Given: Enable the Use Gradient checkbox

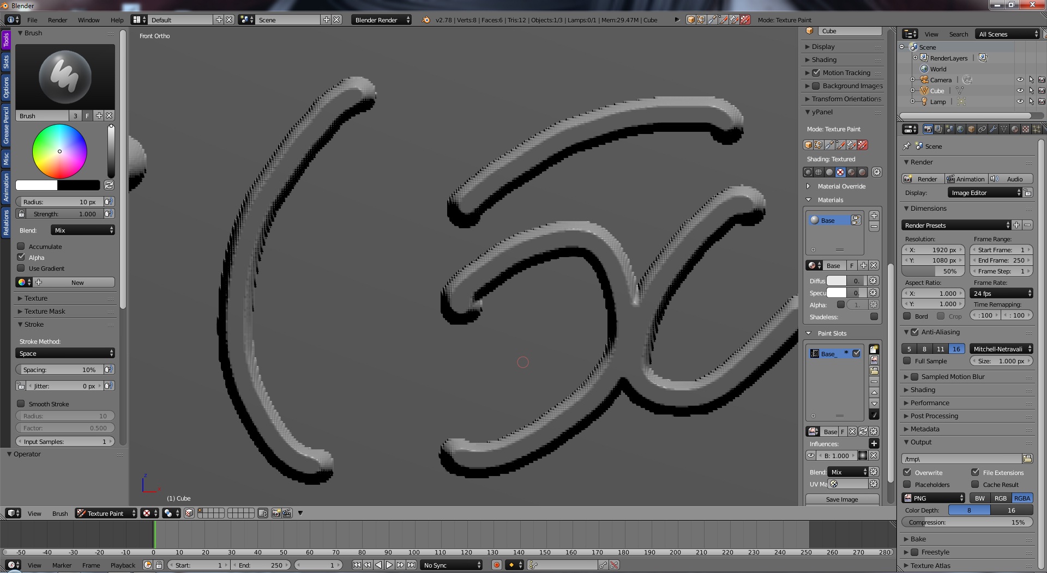Looking at the screenshot, I should [x=21, y=268].
